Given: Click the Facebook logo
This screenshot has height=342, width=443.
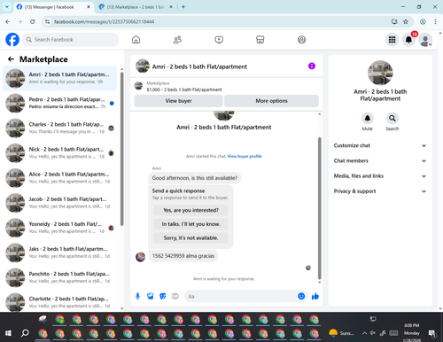Looking at the screenshot, I should 12,40.
